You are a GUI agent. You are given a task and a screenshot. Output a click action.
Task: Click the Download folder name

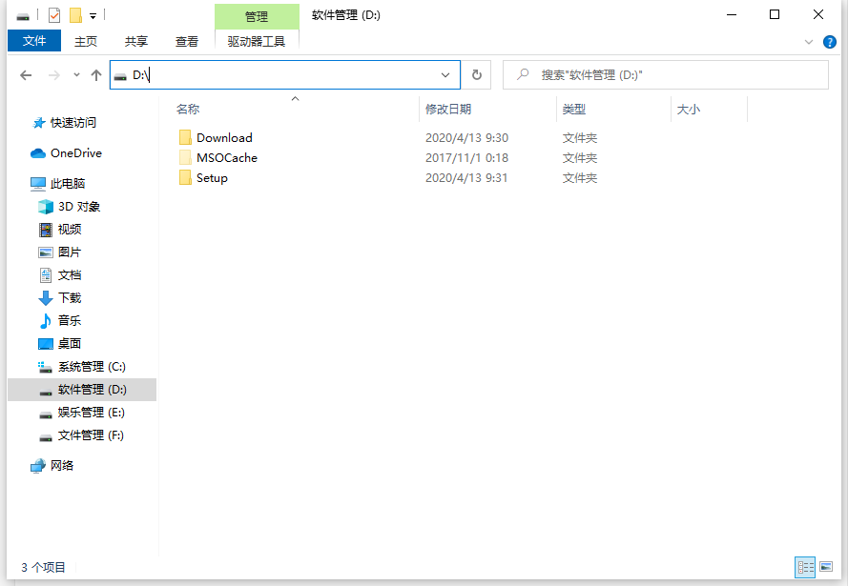(224, 138)
